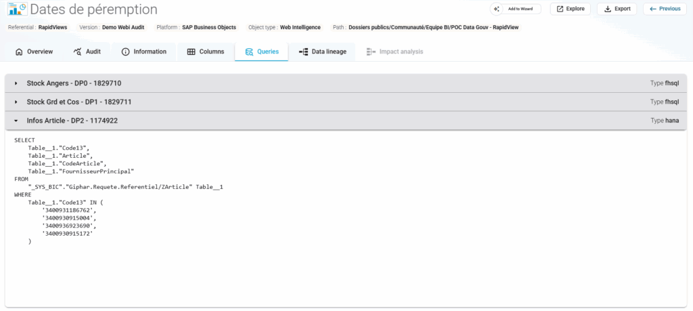This screenshot has height=311, width=693.
Task: Click the value '3400936923690'
Action: click(x=69, y=226)
